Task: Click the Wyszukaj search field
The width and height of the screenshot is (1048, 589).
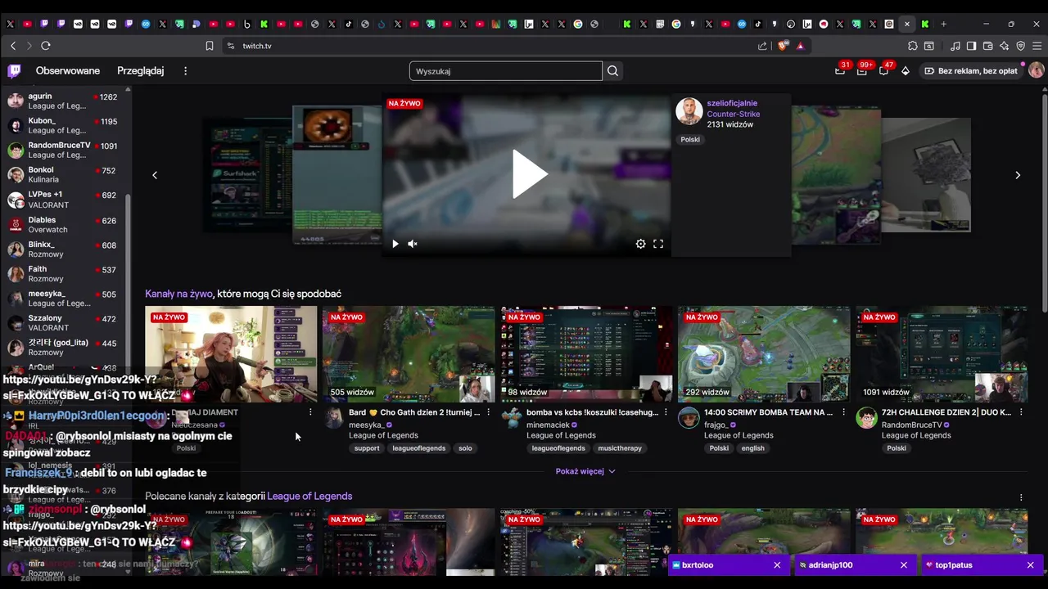Action: [x=505, y=71]
